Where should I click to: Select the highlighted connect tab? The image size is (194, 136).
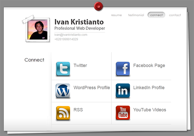coord(156,15)
